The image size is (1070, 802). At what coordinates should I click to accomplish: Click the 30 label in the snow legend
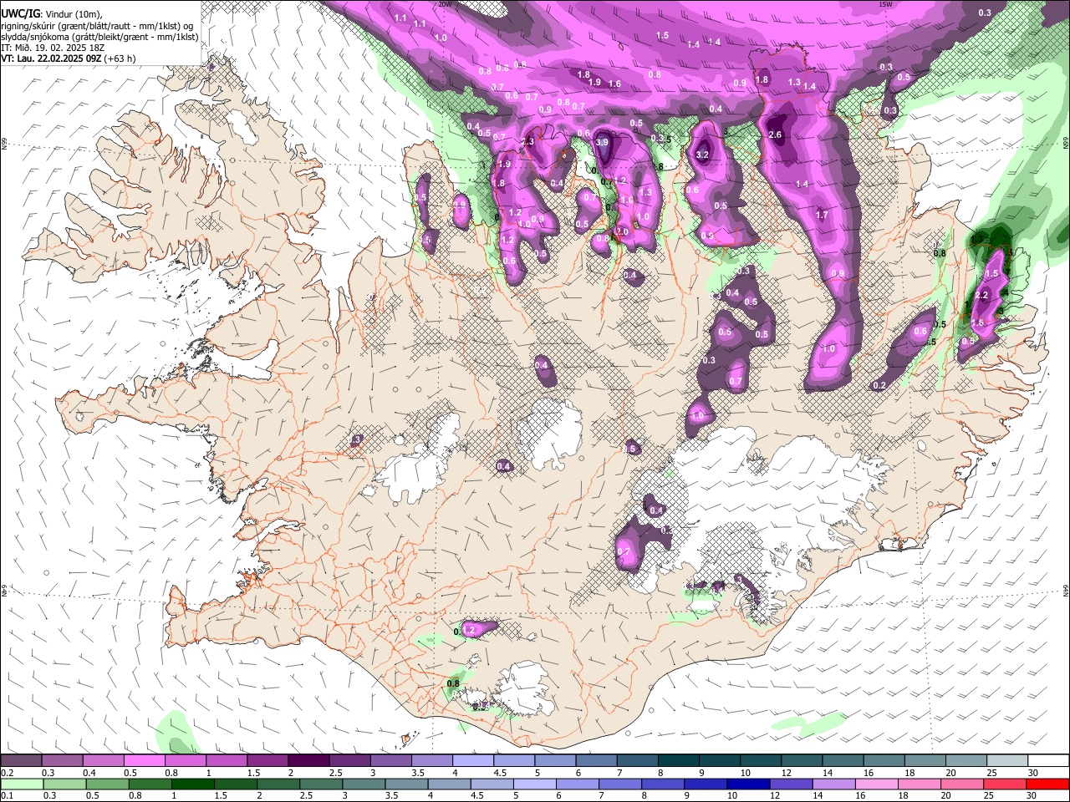pos(1033,773)
